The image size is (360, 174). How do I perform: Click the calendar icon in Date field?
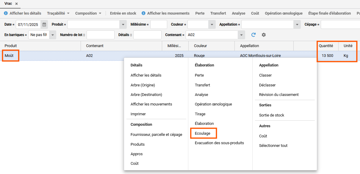44,24
